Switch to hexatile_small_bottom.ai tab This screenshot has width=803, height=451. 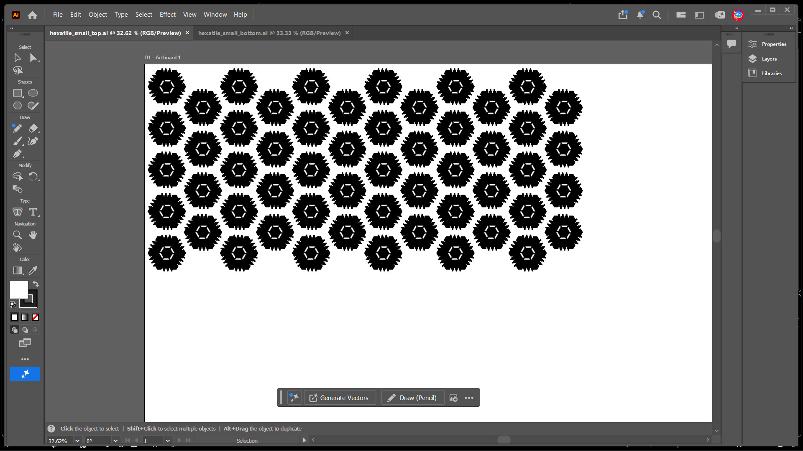(269, 33)
